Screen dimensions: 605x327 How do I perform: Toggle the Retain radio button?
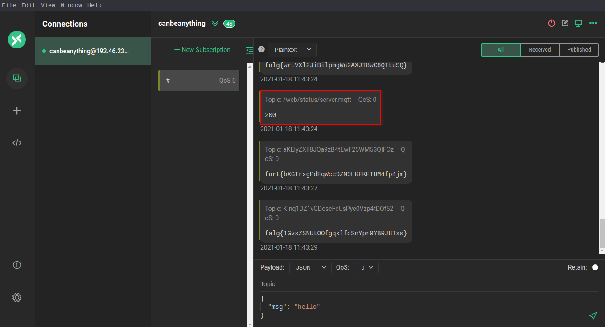595,267
